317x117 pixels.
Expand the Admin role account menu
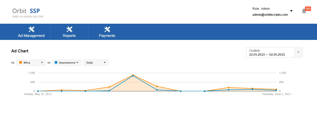pos(291,11)
